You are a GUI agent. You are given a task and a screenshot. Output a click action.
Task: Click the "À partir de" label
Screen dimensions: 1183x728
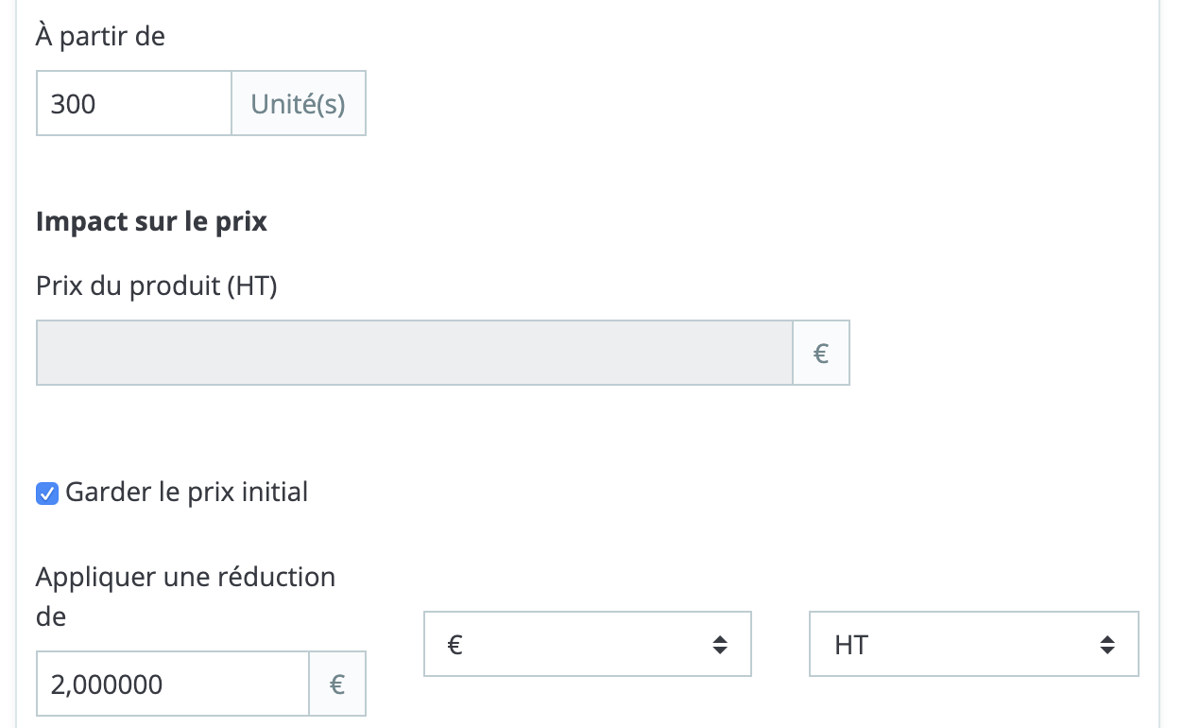100,37
